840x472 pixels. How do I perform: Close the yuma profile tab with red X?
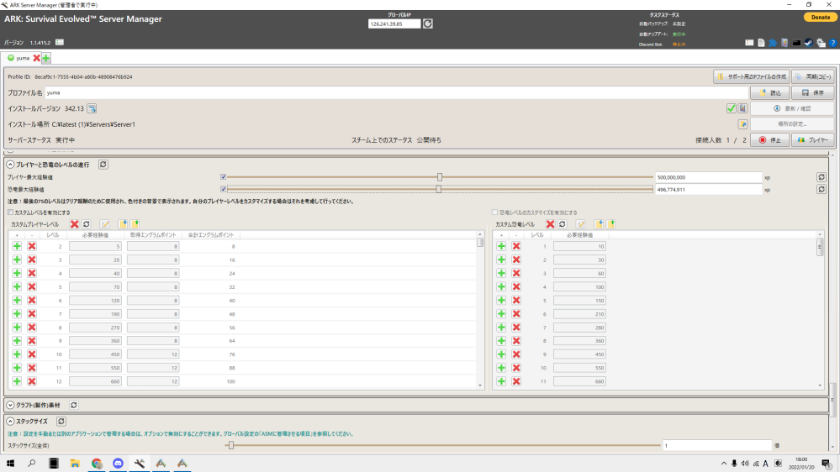36,58
